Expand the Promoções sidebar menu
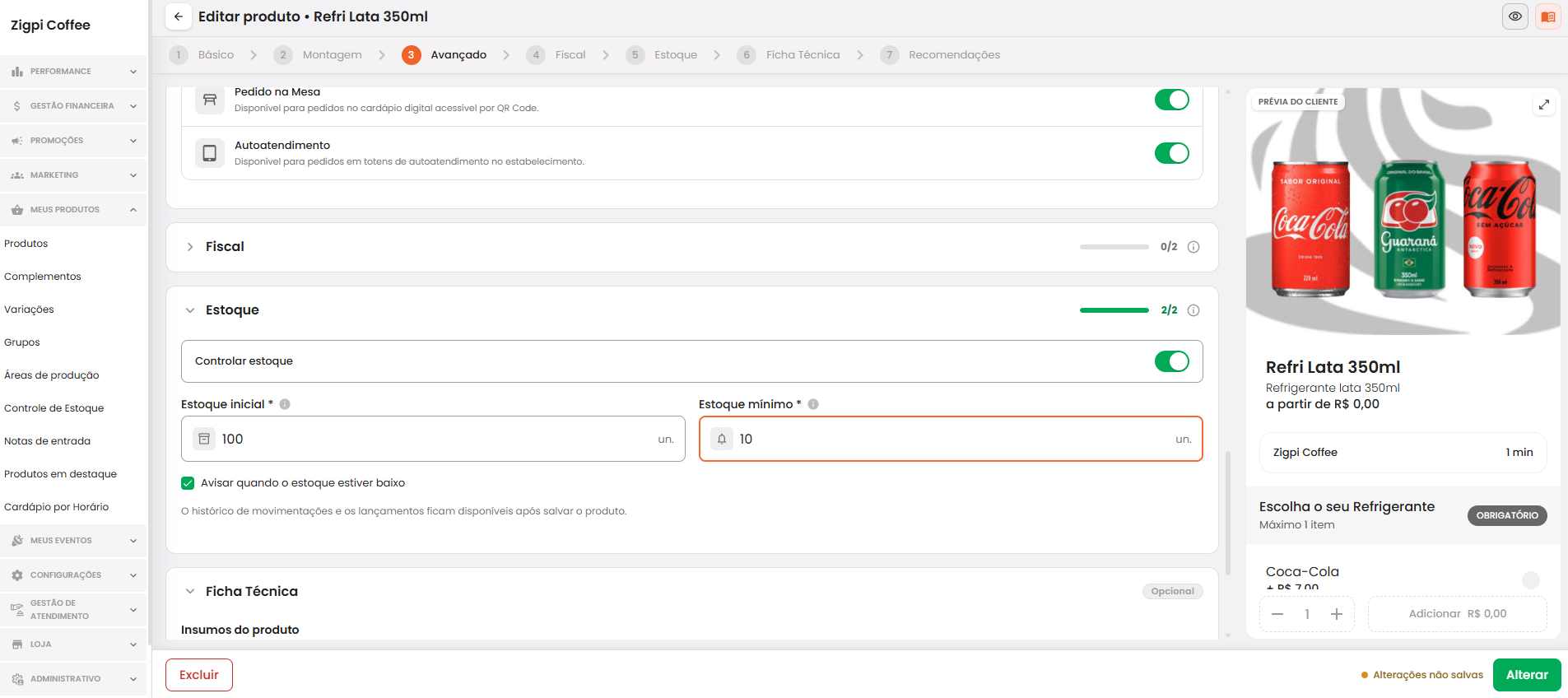1568x698 pixels. click(133, 141)
